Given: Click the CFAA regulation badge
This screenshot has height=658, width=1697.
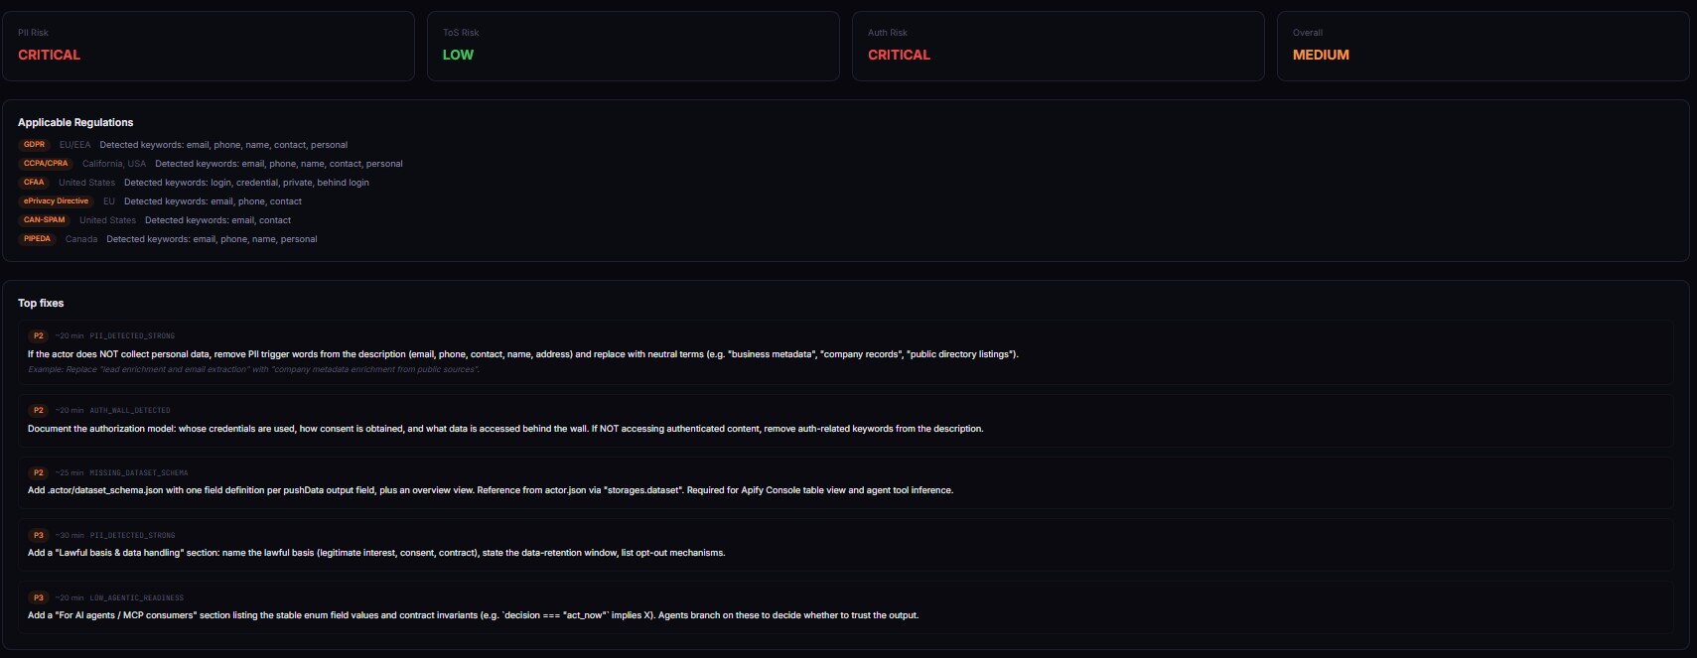Looking at the screenshot, I should pyautogui.click(x=34, y=183).
